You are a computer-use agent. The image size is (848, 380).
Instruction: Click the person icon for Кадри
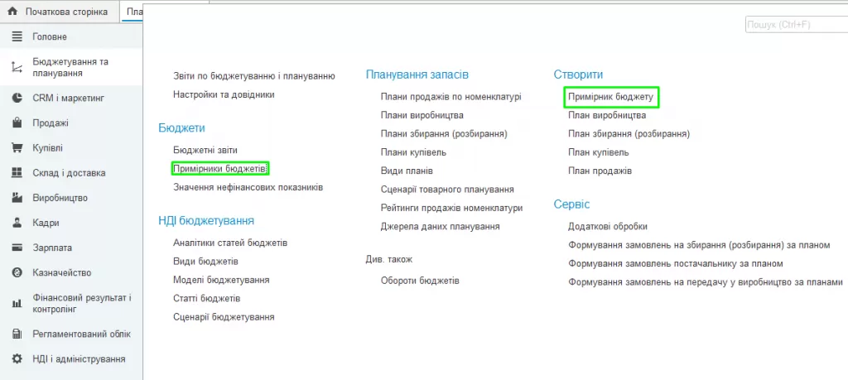(x=17, y=223)
